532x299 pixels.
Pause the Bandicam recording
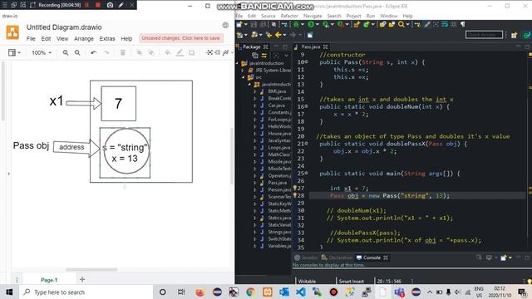click(86, 5)
